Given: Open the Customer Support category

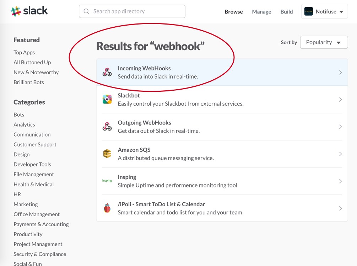Looking at the screenshot, I should [35, 144].
